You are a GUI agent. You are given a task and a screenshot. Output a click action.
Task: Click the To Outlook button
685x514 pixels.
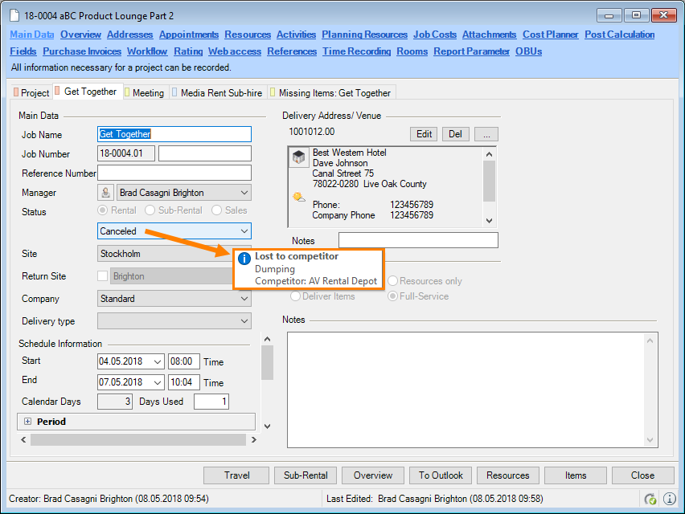point(441,475)
